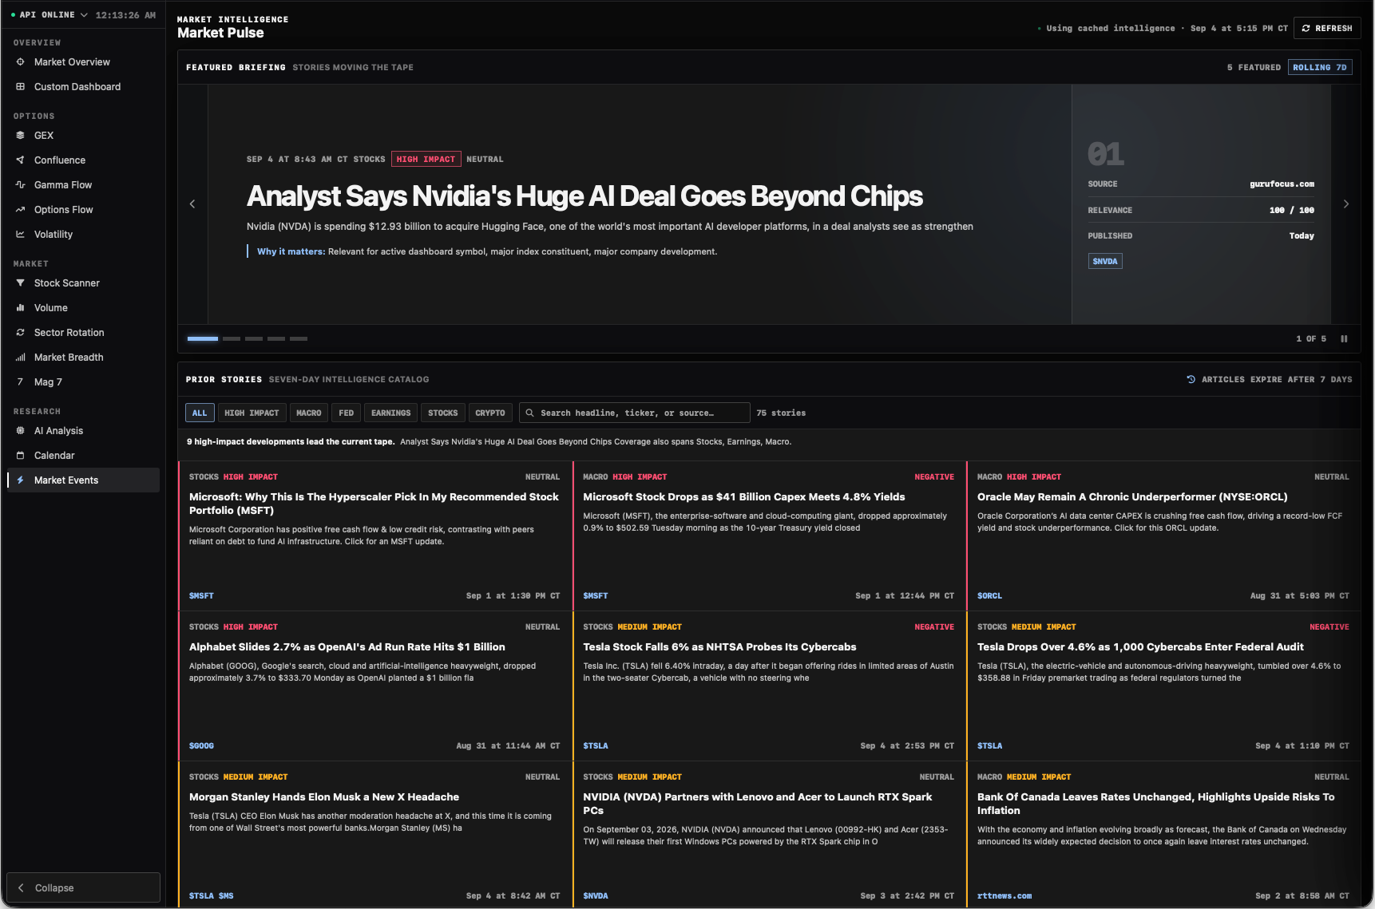Click the 5 Featured label
The image size is (1375, 909).
click(1254, 68)
